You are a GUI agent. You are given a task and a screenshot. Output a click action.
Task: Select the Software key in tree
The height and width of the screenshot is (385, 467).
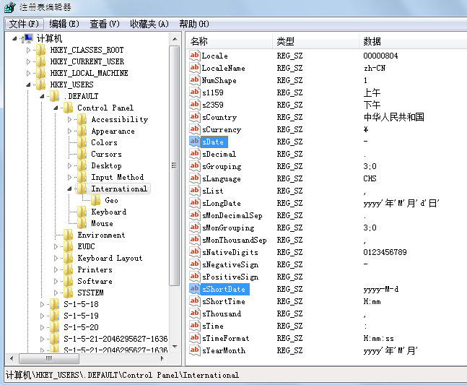pyautogui.click(x=95, y=281)
